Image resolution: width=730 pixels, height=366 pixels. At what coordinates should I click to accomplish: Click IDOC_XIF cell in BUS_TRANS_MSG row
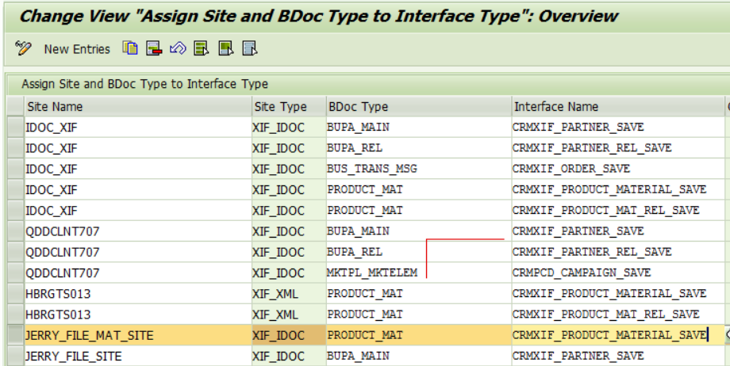138,169
